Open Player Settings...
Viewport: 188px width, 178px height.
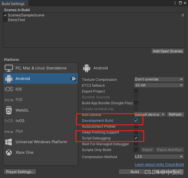(x=20, y=172)
